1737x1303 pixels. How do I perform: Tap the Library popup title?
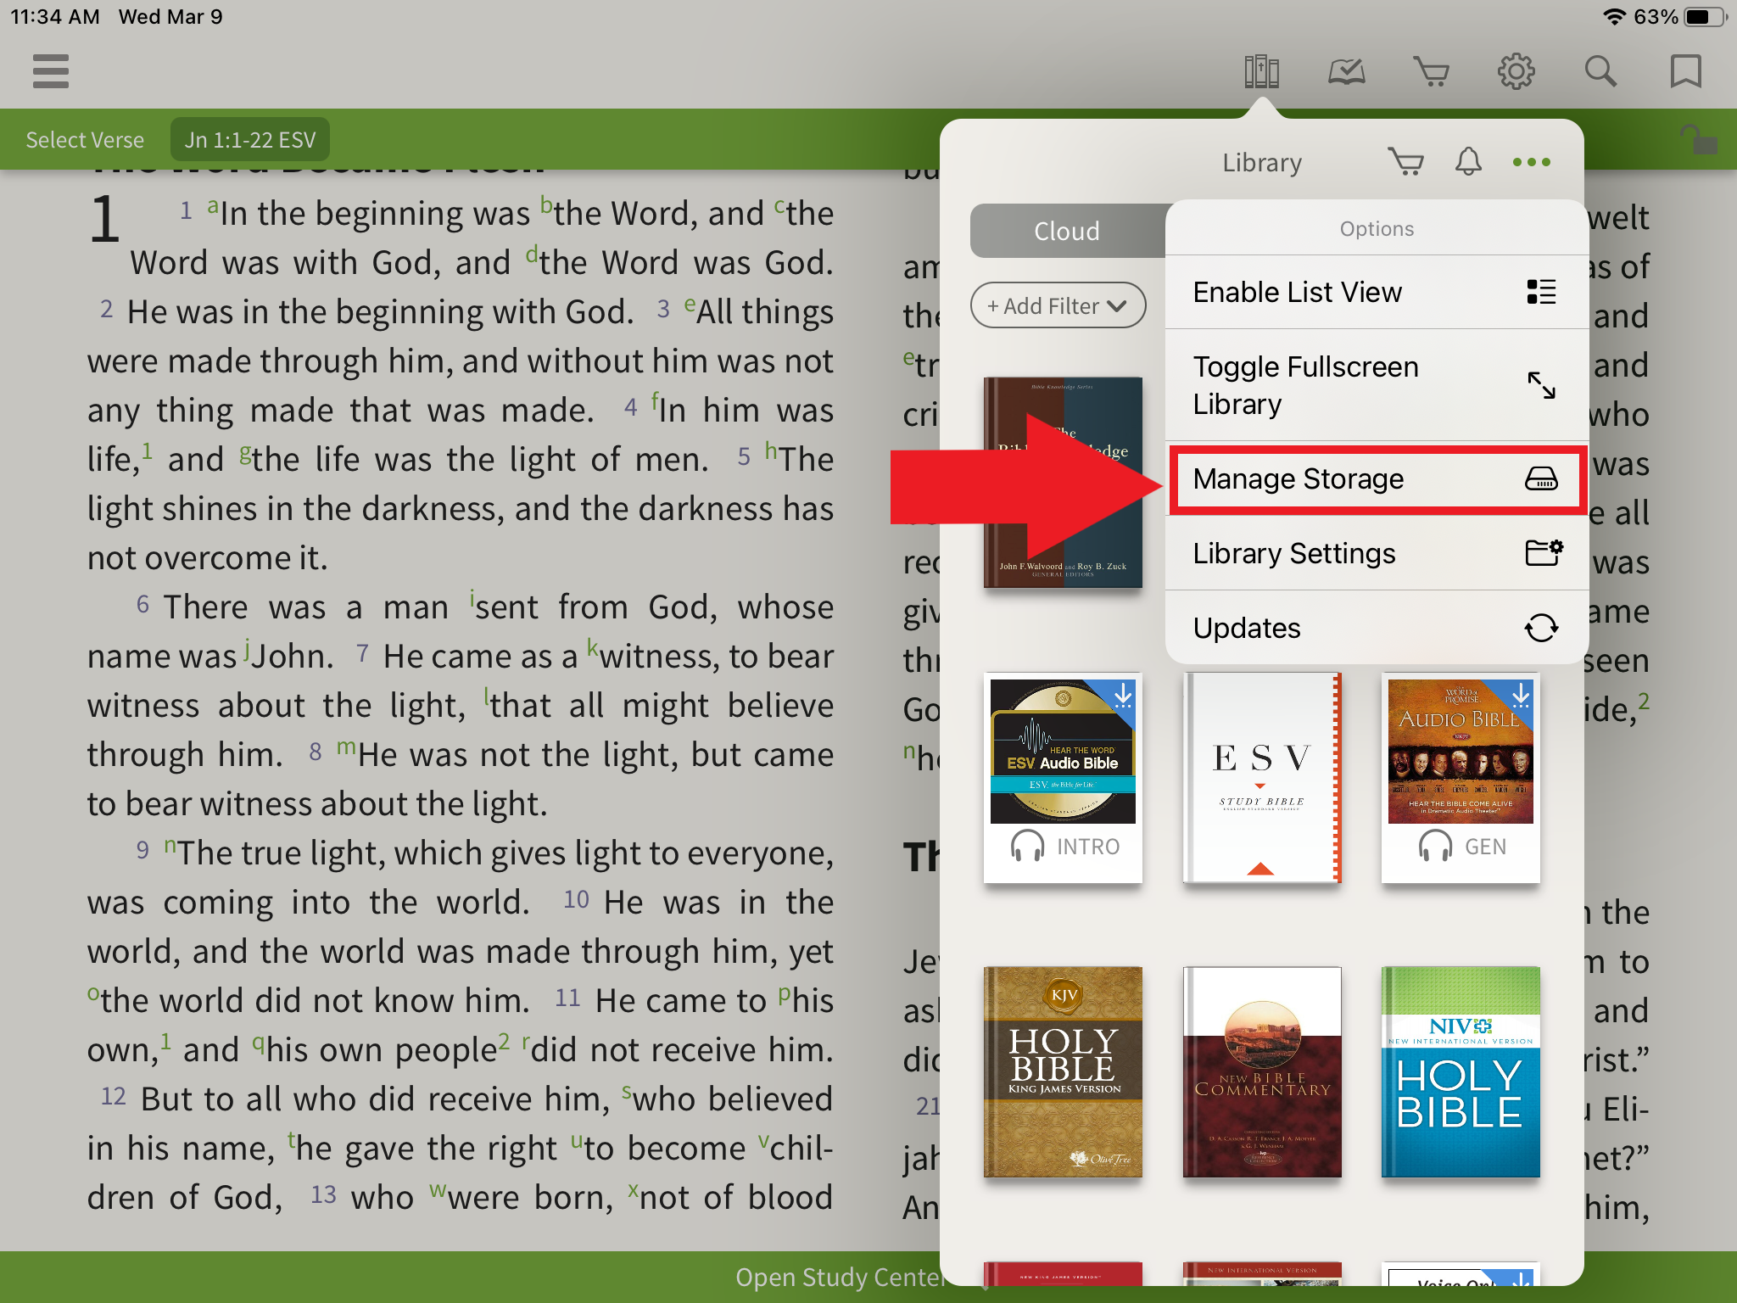[1262, 163]
